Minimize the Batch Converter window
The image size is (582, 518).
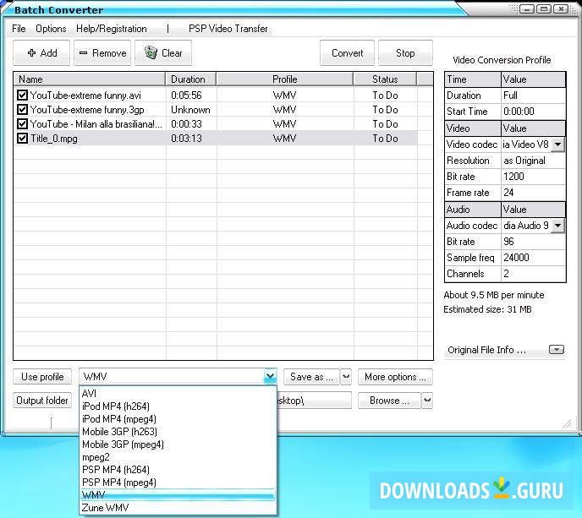527,9
